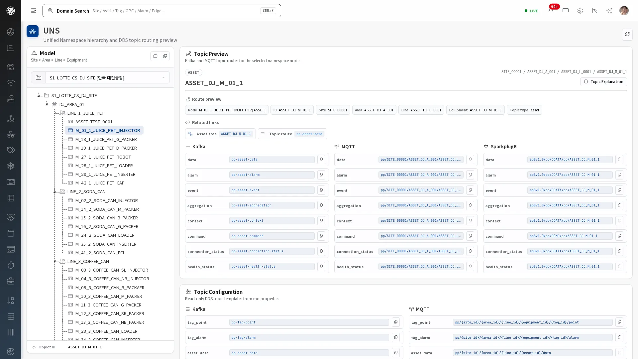Select ASSET_TEST_0001 tree item
Screen dimensions: 638x359
point(94,122)
